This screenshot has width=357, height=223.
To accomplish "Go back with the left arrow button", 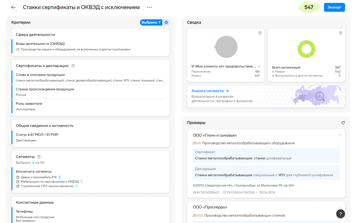I will [x=13, y=7].
